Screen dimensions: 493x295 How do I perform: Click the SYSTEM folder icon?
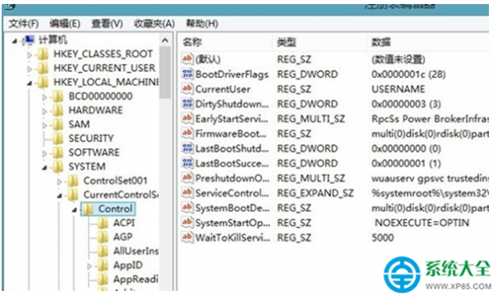(58, 167)
